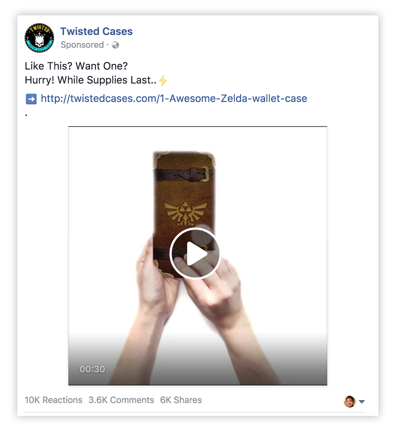The image size is (396, 434).
Task: Click the "Like This? Want One?" text
Action: [x=76, y=66]
